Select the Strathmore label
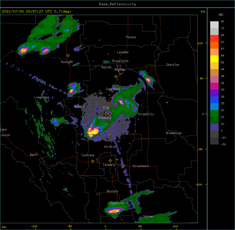This screenshot has height=230, width=235. pos(141,166)
